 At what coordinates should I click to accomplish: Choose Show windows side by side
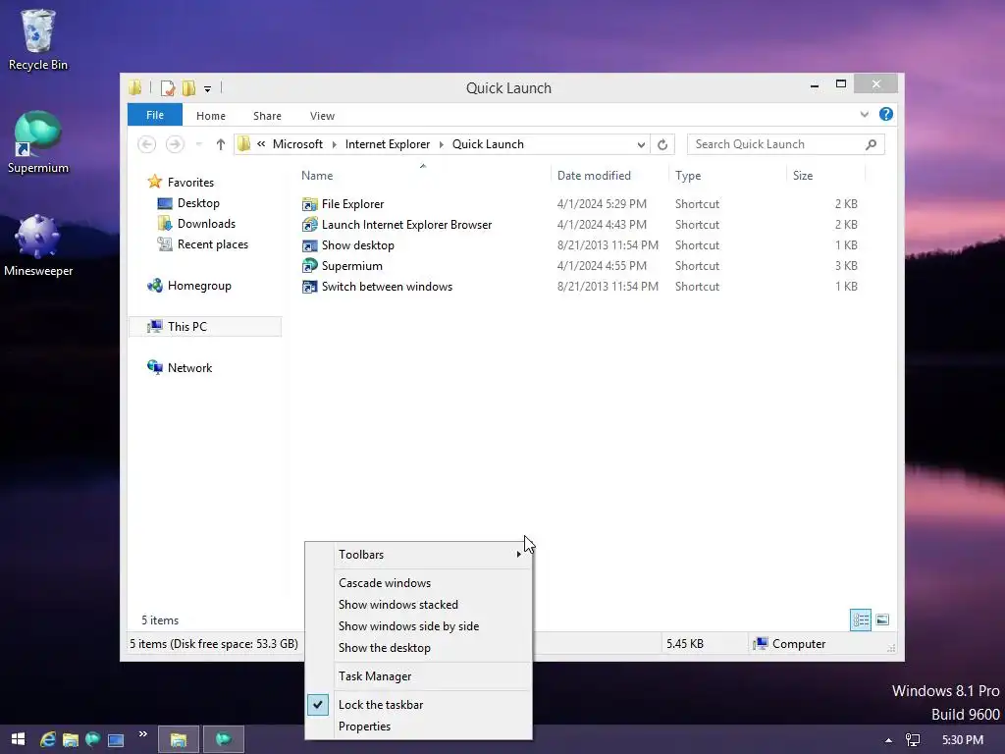[x=418, y=626]
